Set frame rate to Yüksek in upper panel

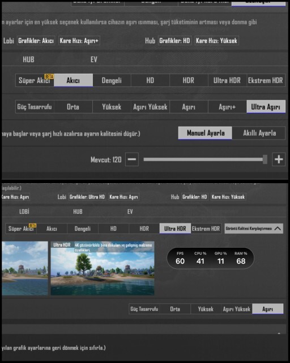point(112,107)
